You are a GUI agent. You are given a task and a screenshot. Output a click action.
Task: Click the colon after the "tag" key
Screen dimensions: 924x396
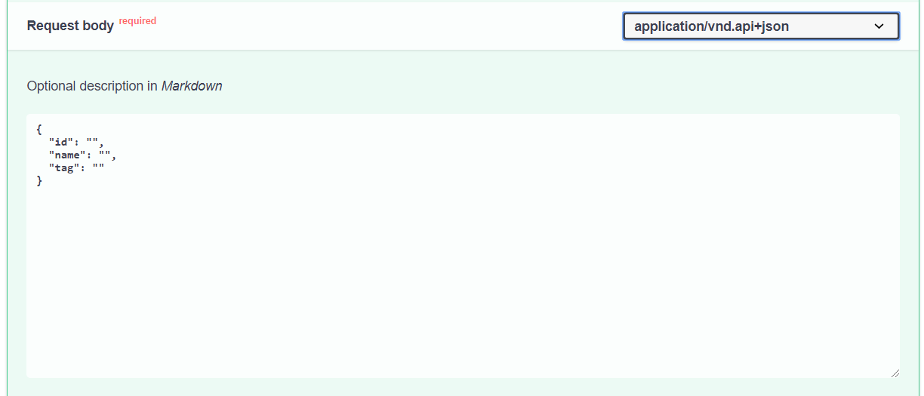pyautogui.click(x=82, y=168)
